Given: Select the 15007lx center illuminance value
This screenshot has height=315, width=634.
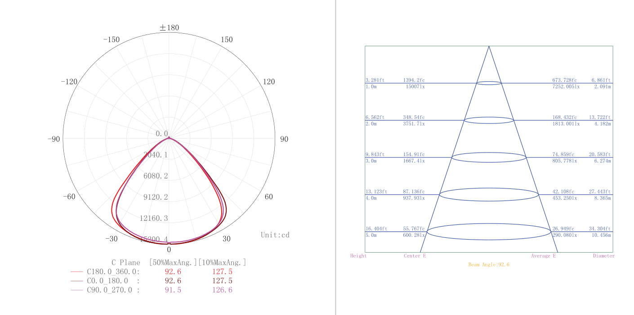Looking at the screenshot, I should 415,87.
